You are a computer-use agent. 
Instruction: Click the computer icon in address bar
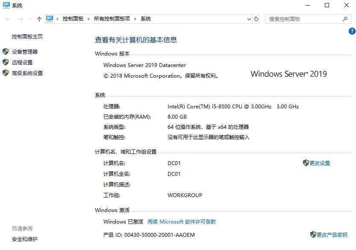[50, 19]
